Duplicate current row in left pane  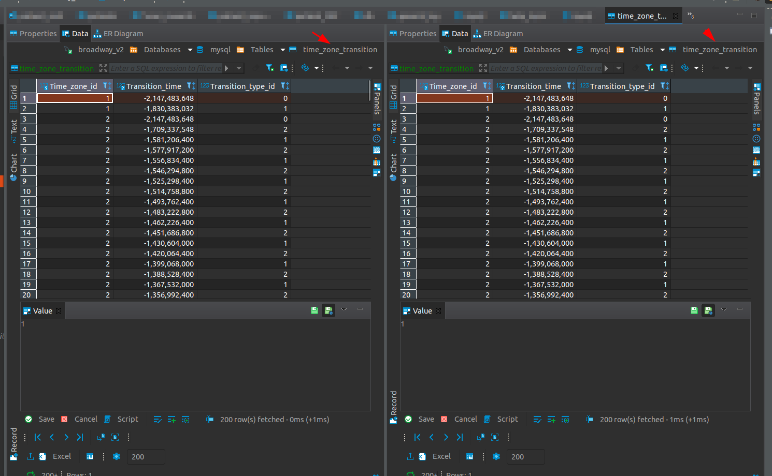point(185,420)
